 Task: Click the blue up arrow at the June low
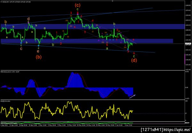coord(128,49)
